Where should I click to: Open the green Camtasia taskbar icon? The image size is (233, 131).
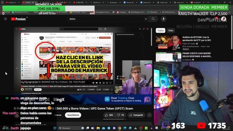(x=146, y=128)
